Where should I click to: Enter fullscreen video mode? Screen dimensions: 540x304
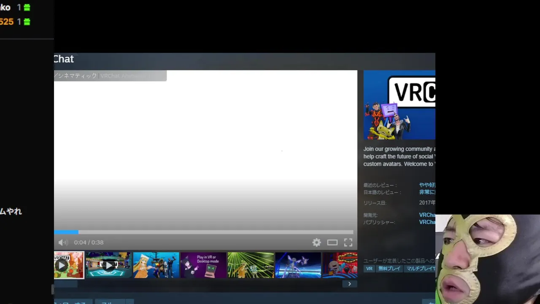coord(348,242)
